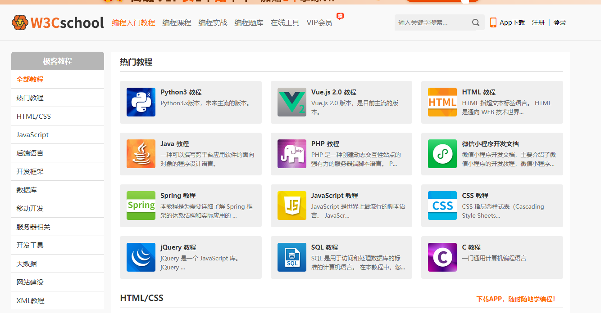Screen dimensions: 601x313
Task: Click the phone icon beside App下载
Action: (x=493, y=22)
